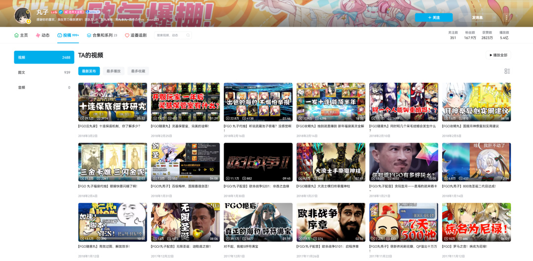Go to the 主页 tab
Image resolution: width=533 pixels, height=261 pixels.
21,35
